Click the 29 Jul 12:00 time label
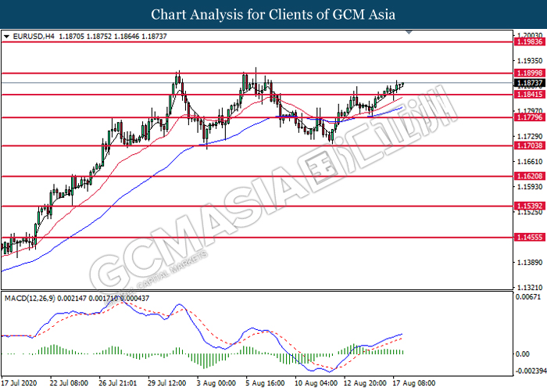Viewport: 547px width, 391px height. click(x=166, y=383)
